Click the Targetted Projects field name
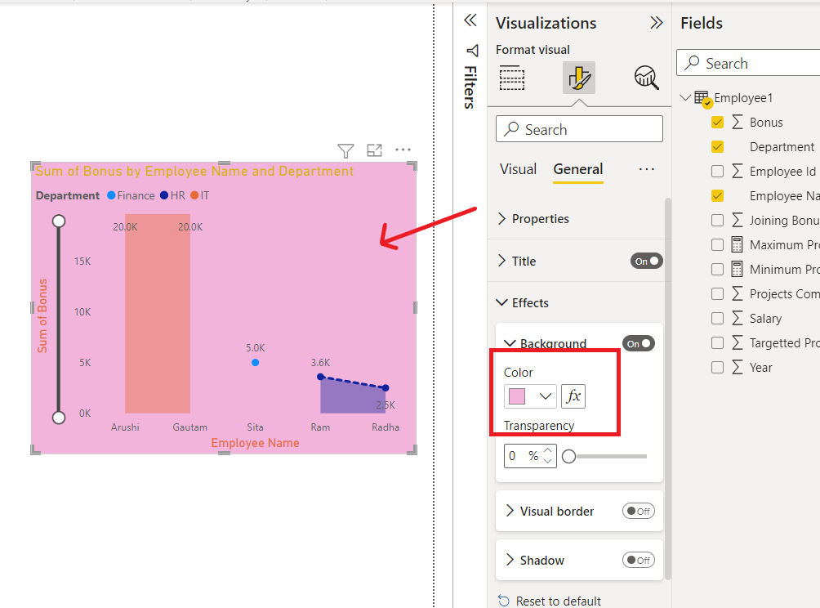This screenshot has width=820, height=608. tap(784, 343)
